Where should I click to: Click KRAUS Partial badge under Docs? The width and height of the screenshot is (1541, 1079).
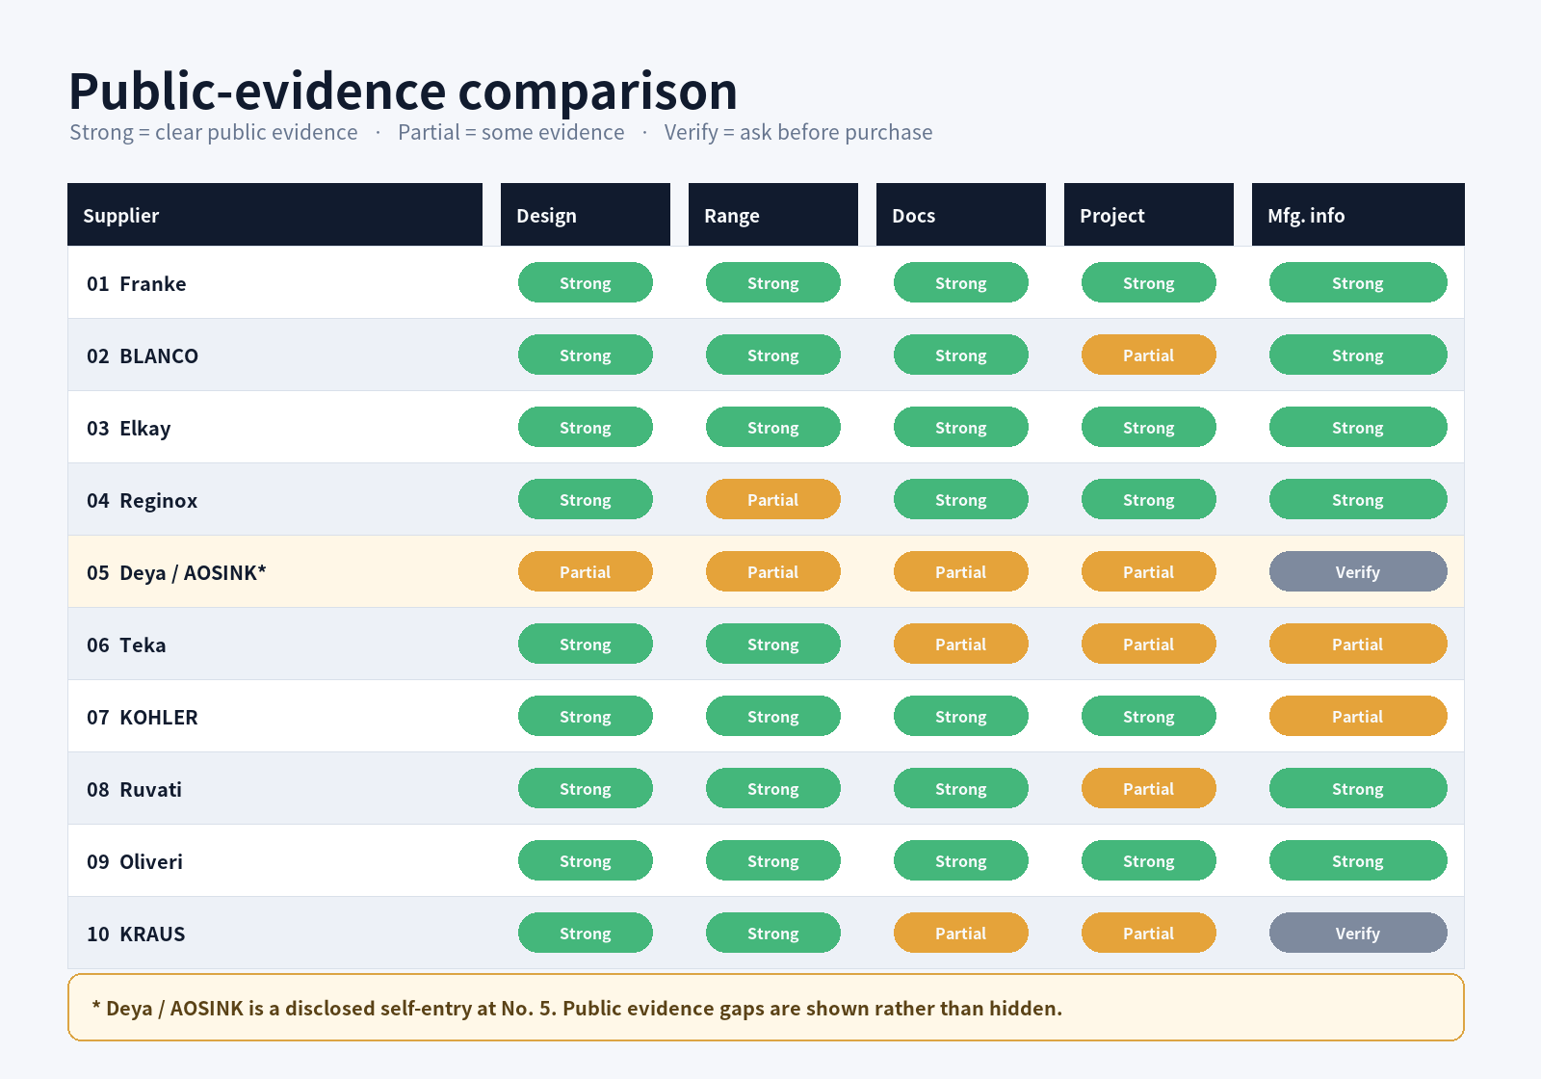coord(961,933)
